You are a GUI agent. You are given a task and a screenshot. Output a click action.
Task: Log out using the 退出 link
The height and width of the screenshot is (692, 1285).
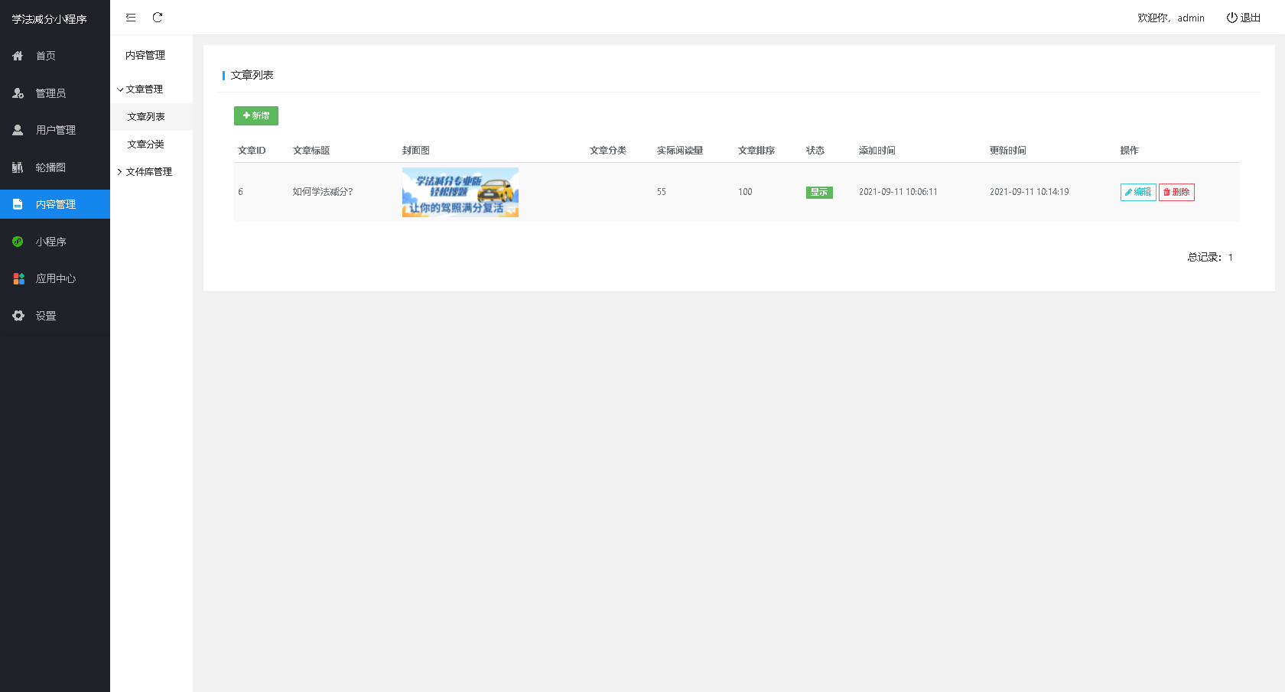tap(1243, 18)
